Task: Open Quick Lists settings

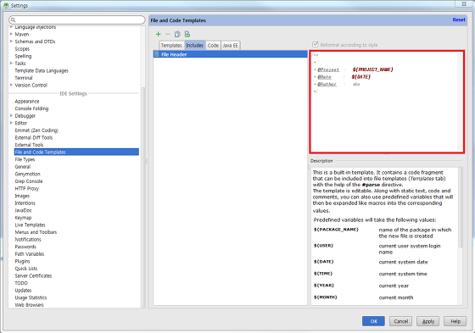Action: (26, 269)
